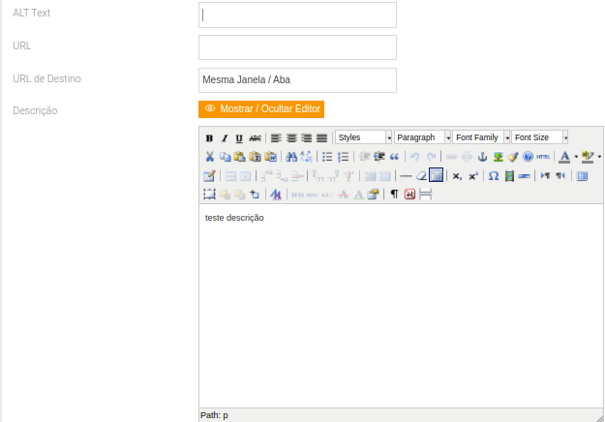Viewport: 605px width, 422px height.
Task: Insert image using the tree picture icon
Action: tap(498, 157)
